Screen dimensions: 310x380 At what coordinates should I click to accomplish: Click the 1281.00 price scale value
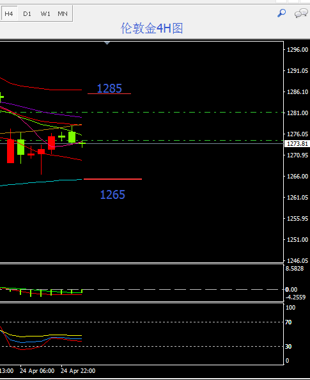point(297,113)
